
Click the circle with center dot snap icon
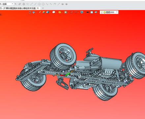39,4
